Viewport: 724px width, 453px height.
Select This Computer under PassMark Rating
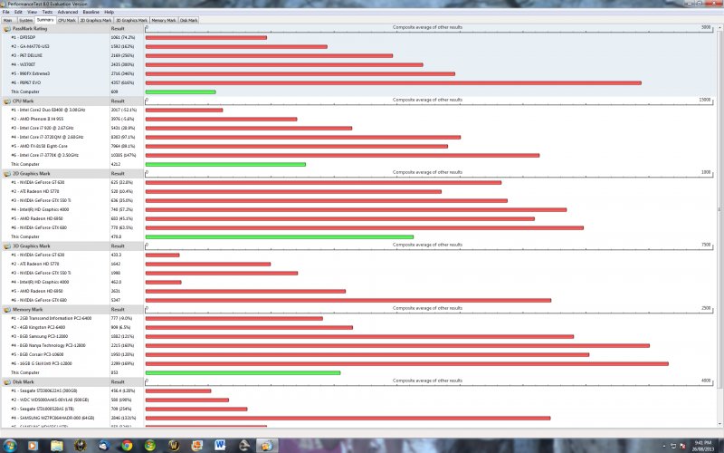tap(25, 92)
